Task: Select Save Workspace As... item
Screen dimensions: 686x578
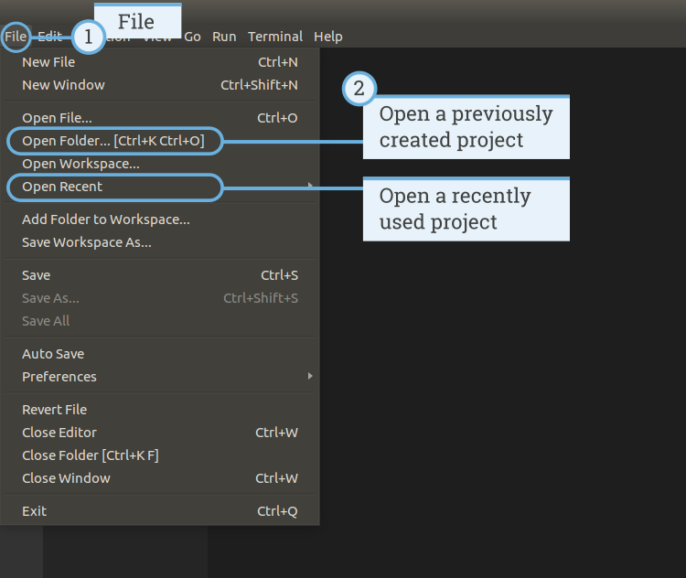Action: point(160,242)
